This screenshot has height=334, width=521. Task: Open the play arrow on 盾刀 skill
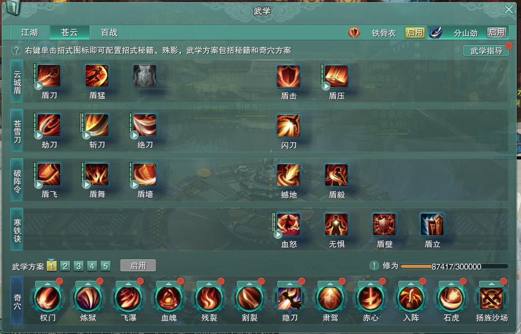(39, 86)
